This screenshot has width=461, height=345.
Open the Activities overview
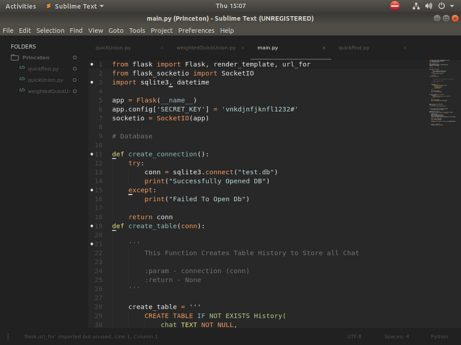click(x=20, y=6)
